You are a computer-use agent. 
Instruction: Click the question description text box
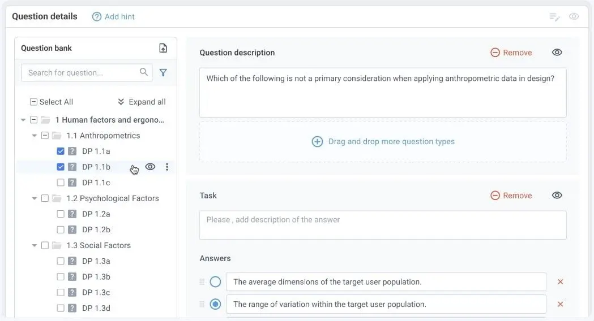point(383,93)
